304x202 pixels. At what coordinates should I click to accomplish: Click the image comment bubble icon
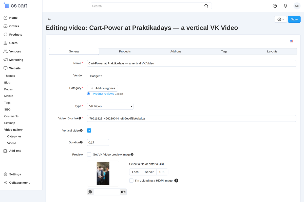coord(90,192)
